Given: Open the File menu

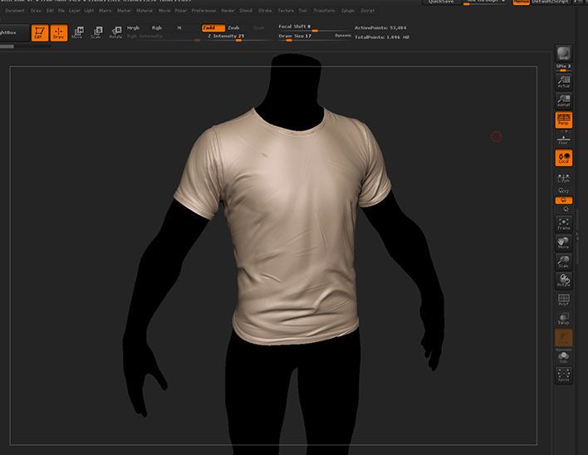Looking at the screenshot, I should coord(61,11).
